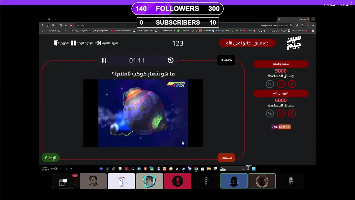This screenshot has height=200, width=355.
Task: Open the browser extensions puzzle icon
Action: coord(60,25)
